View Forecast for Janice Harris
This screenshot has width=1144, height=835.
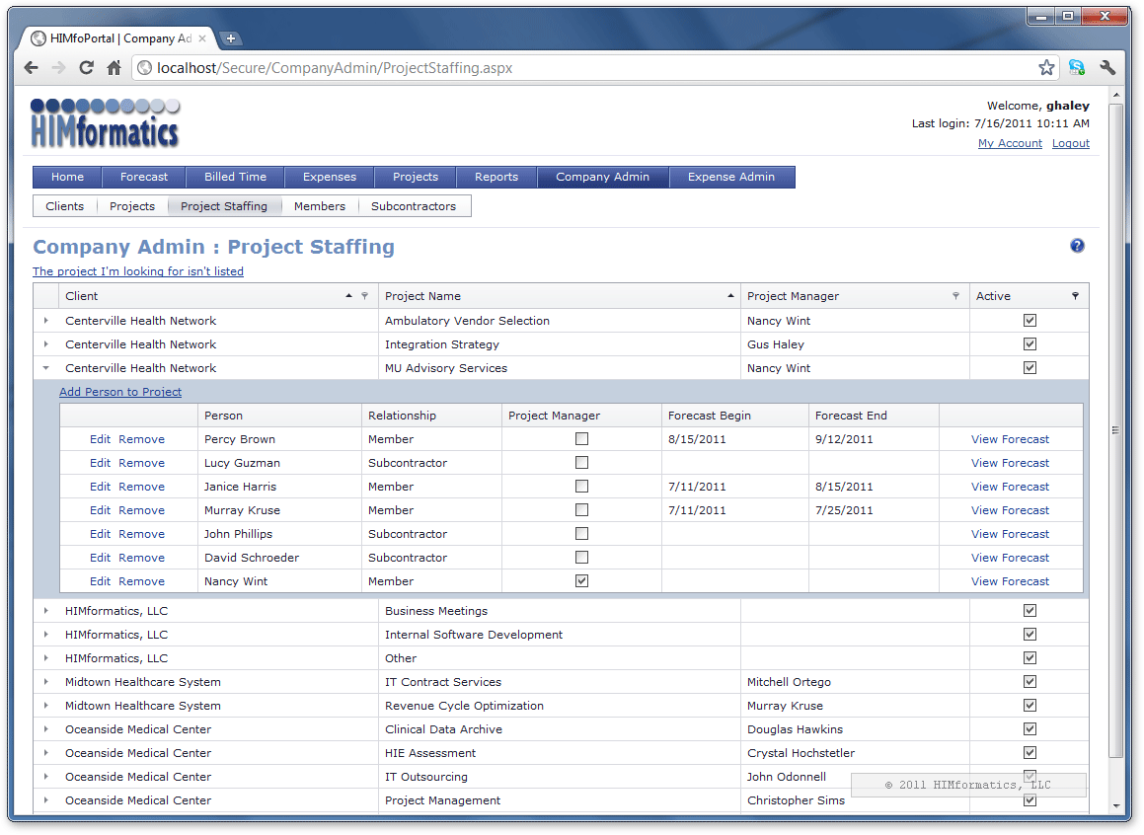pyautogui.click(x=1010, y=487)
